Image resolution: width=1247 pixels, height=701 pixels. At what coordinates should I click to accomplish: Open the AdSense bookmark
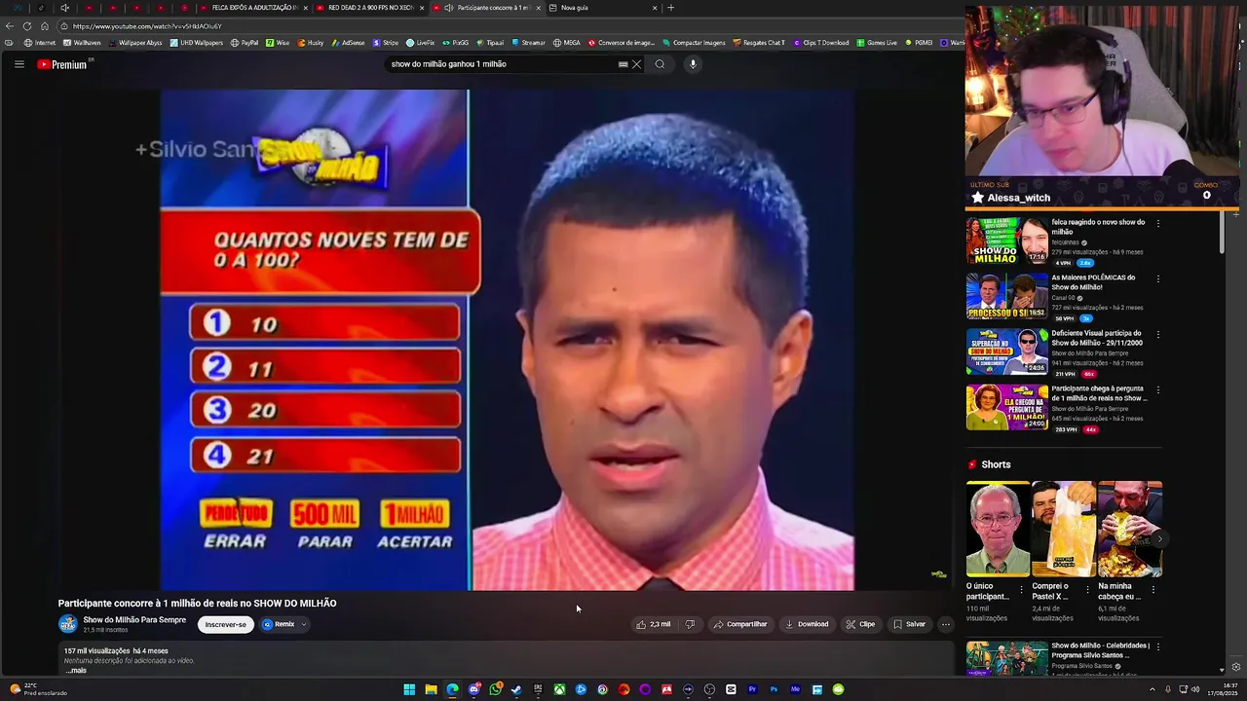pyautogui.click(x=347, y=43)
